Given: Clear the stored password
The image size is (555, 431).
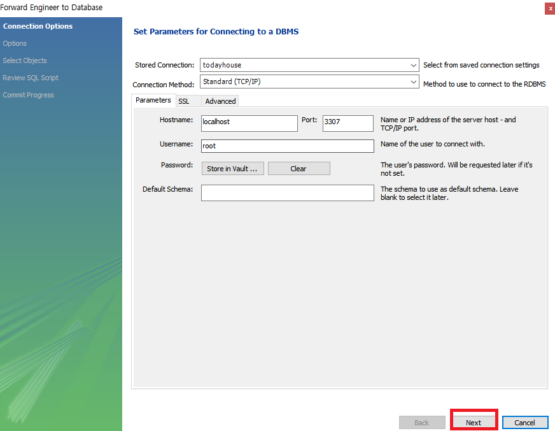Looking at the screenshot, I should pos(299,169).
